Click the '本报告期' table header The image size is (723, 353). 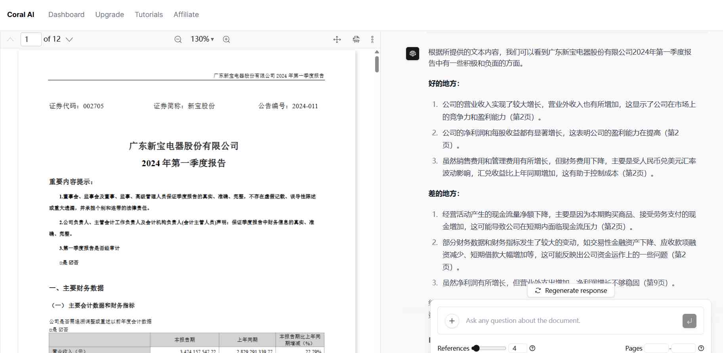(185, 340)
